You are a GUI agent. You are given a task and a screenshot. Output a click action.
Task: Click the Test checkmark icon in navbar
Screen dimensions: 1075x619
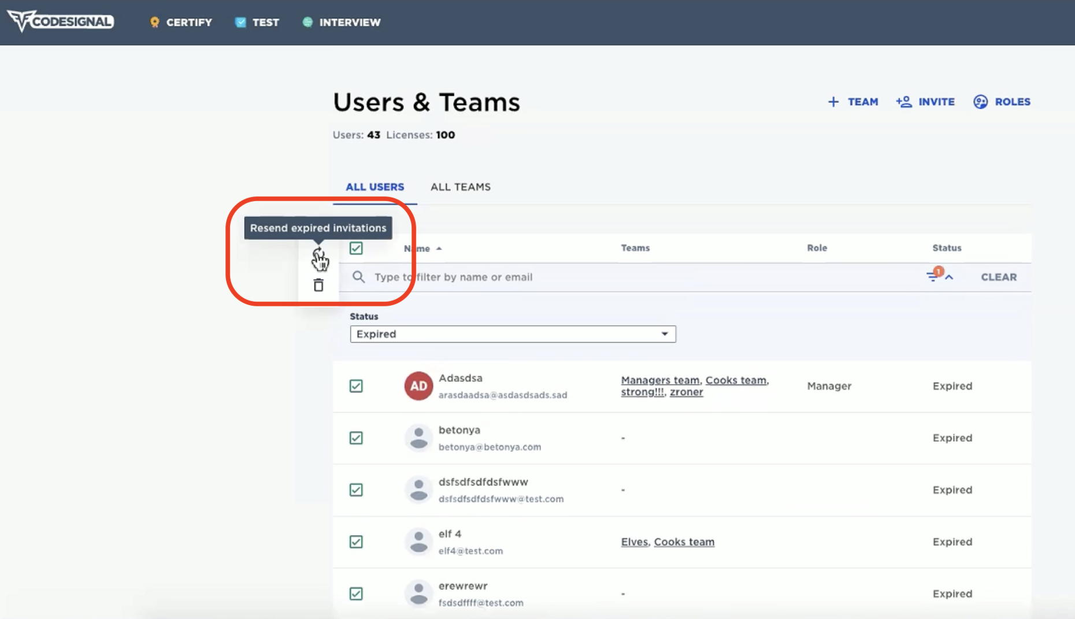(x=240, y=22)
